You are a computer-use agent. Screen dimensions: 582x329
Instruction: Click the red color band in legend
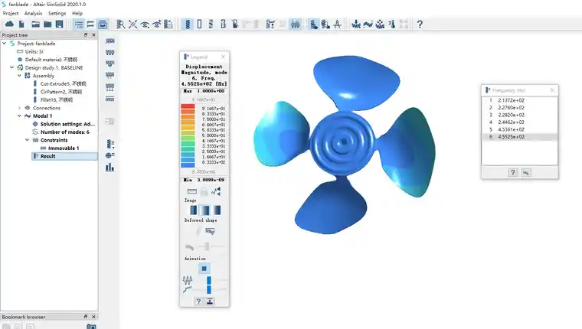(188, 106)
